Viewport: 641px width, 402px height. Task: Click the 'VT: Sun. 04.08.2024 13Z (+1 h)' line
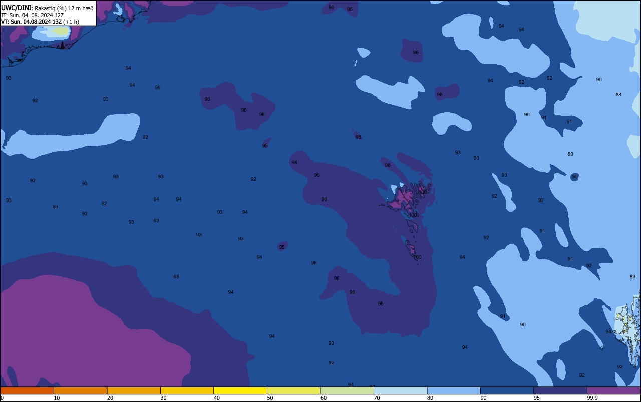pos(40,22)
